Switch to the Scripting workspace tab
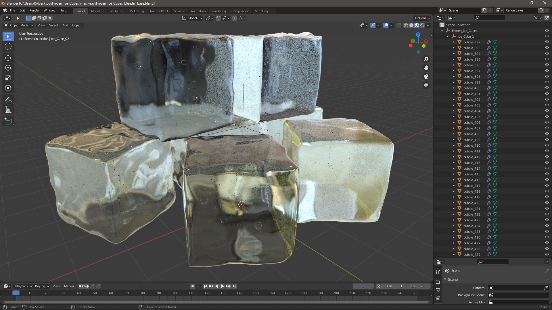 [261, 11]
